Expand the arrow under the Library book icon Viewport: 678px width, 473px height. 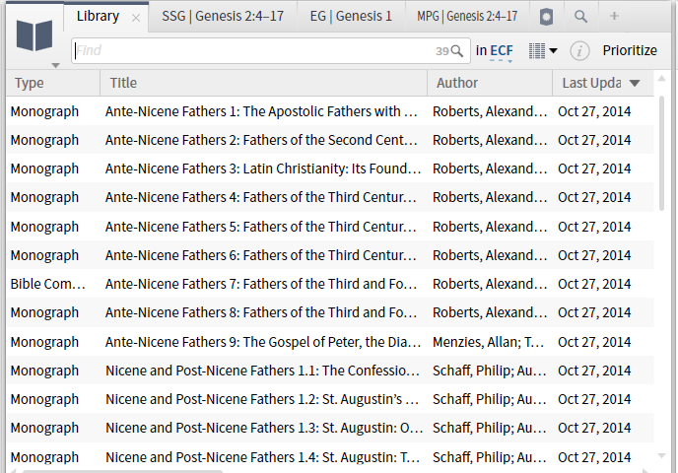point(55,66)
